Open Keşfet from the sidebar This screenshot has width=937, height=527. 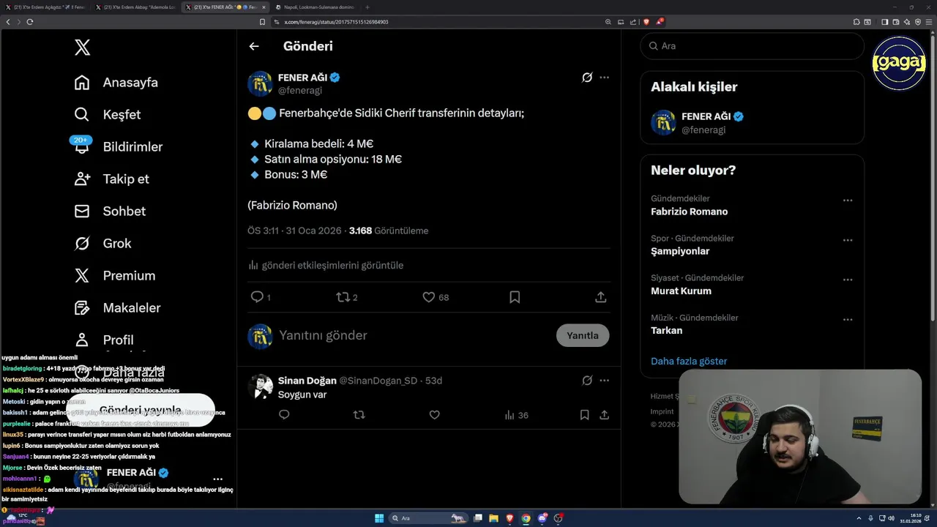pyautogui.click(x=108, y=115)
